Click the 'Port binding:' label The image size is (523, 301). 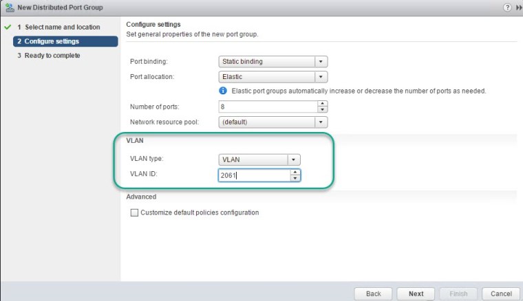(x=149, y=62)
